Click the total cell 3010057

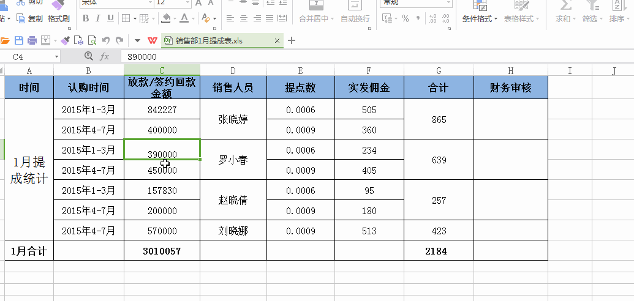pyautogui.click(x=162, y=250)
